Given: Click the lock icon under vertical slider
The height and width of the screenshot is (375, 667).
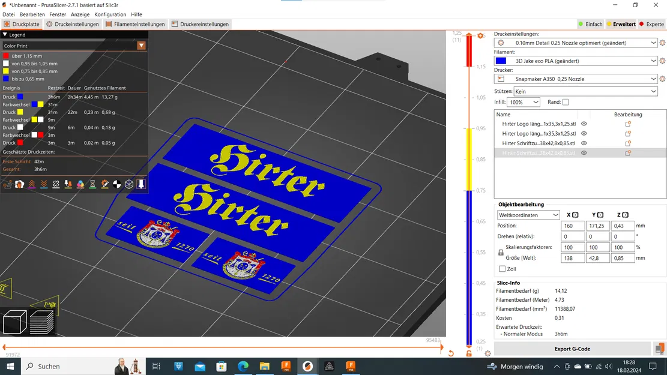Looking at the screenshot, I should coord(469,353).
